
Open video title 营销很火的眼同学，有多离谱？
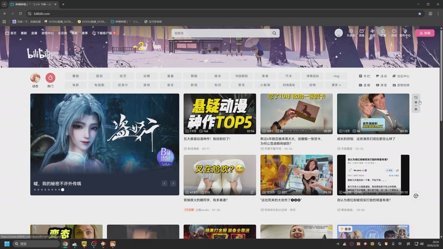coord(205,200)
